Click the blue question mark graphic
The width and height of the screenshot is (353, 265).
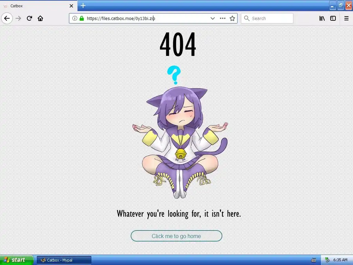coord(174,75)
